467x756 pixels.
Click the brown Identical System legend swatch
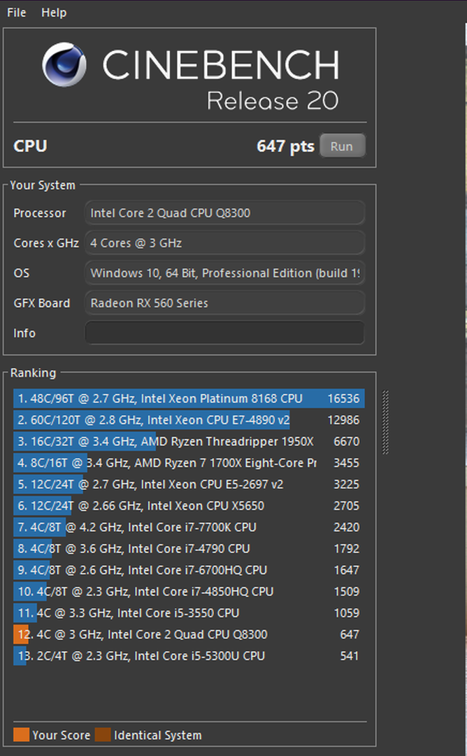[103, 735]
